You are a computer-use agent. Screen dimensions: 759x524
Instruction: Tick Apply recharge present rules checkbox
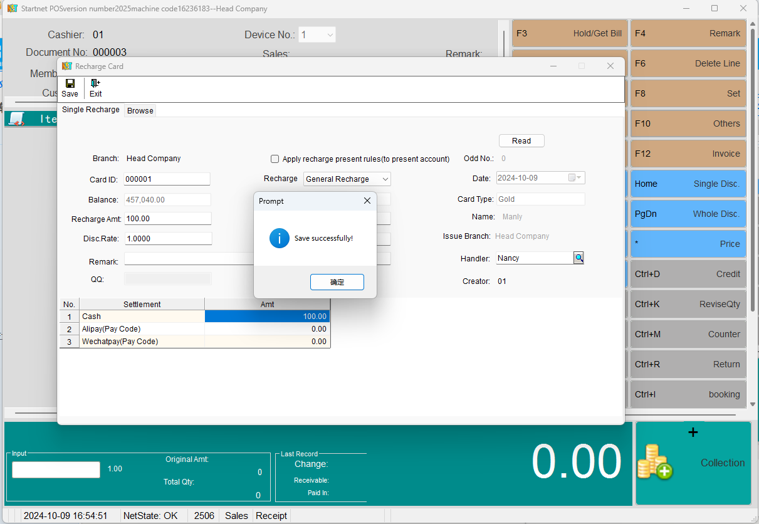click(x=275, y=159)
